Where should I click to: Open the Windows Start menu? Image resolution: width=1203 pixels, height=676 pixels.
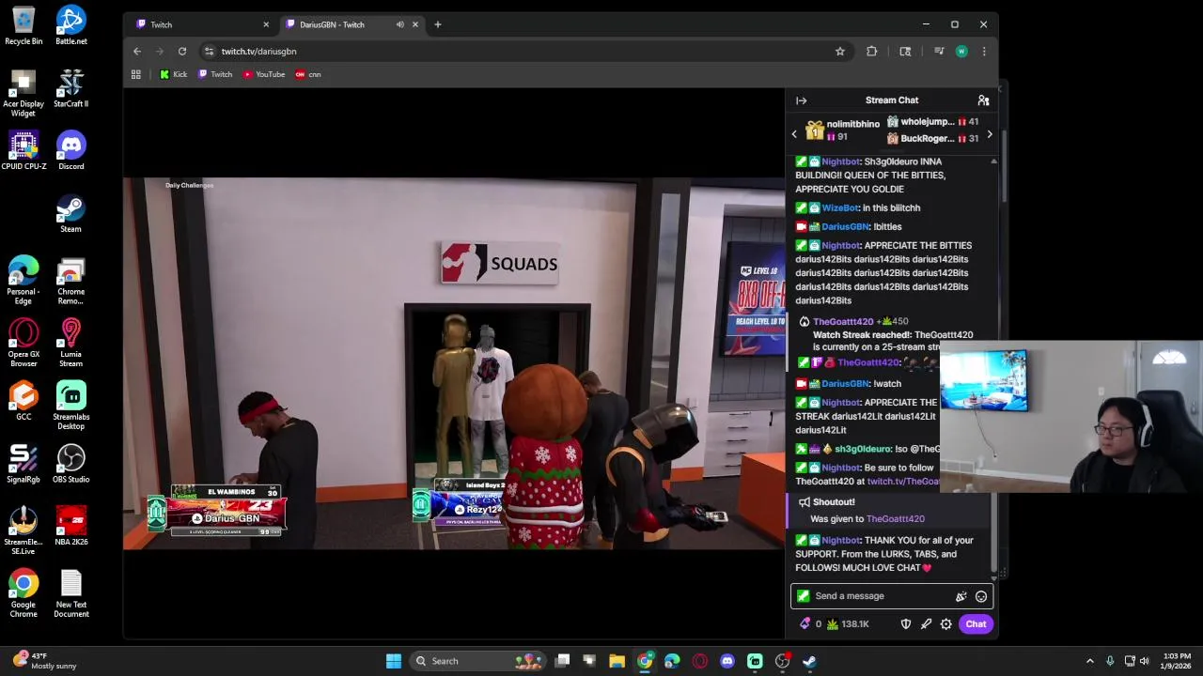tap(394, 661)
